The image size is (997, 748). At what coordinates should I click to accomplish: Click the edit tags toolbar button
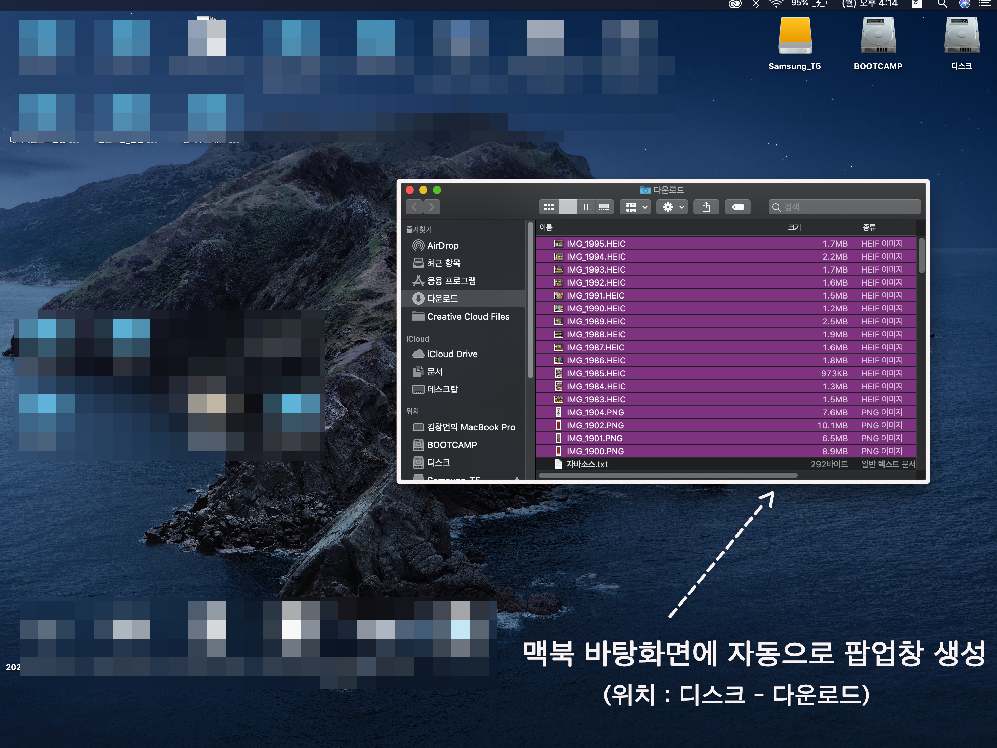tap(737, 207)
